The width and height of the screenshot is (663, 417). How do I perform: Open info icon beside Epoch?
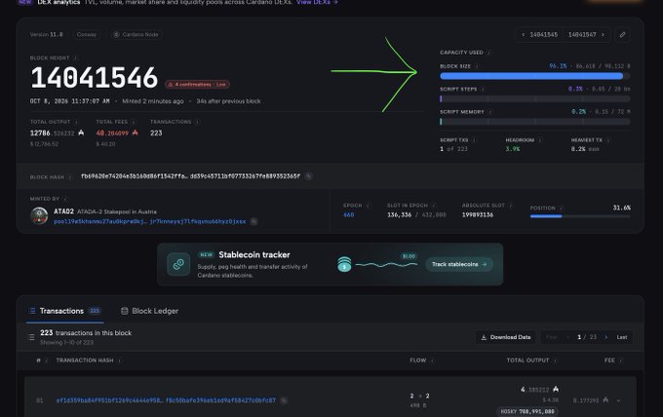[x=368, y=206]
